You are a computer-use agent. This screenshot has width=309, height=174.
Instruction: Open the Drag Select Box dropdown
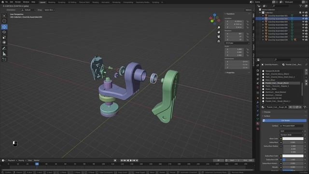(x=49, y=10)
